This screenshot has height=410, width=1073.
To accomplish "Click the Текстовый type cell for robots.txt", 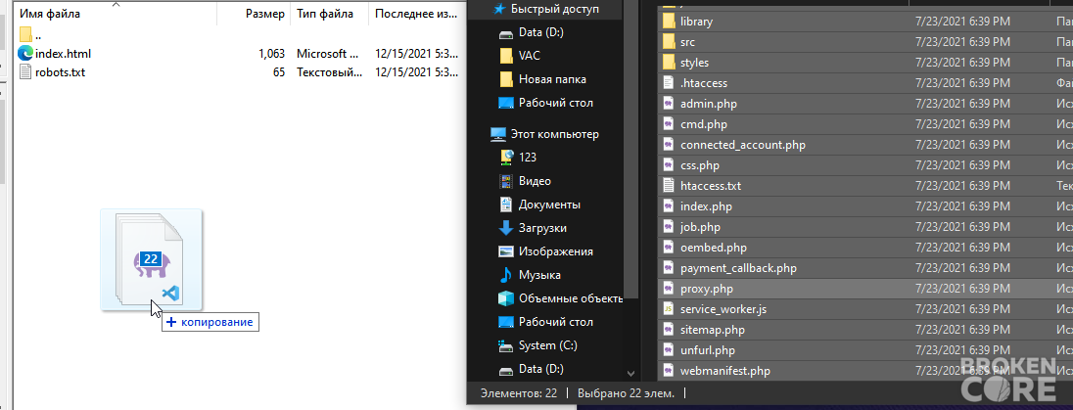I will pos(329,71).
